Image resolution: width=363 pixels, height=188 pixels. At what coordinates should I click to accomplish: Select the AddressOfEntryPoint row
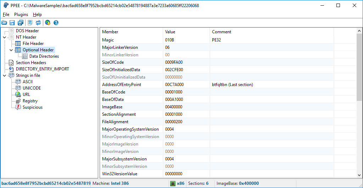click(x=121, y=85)
